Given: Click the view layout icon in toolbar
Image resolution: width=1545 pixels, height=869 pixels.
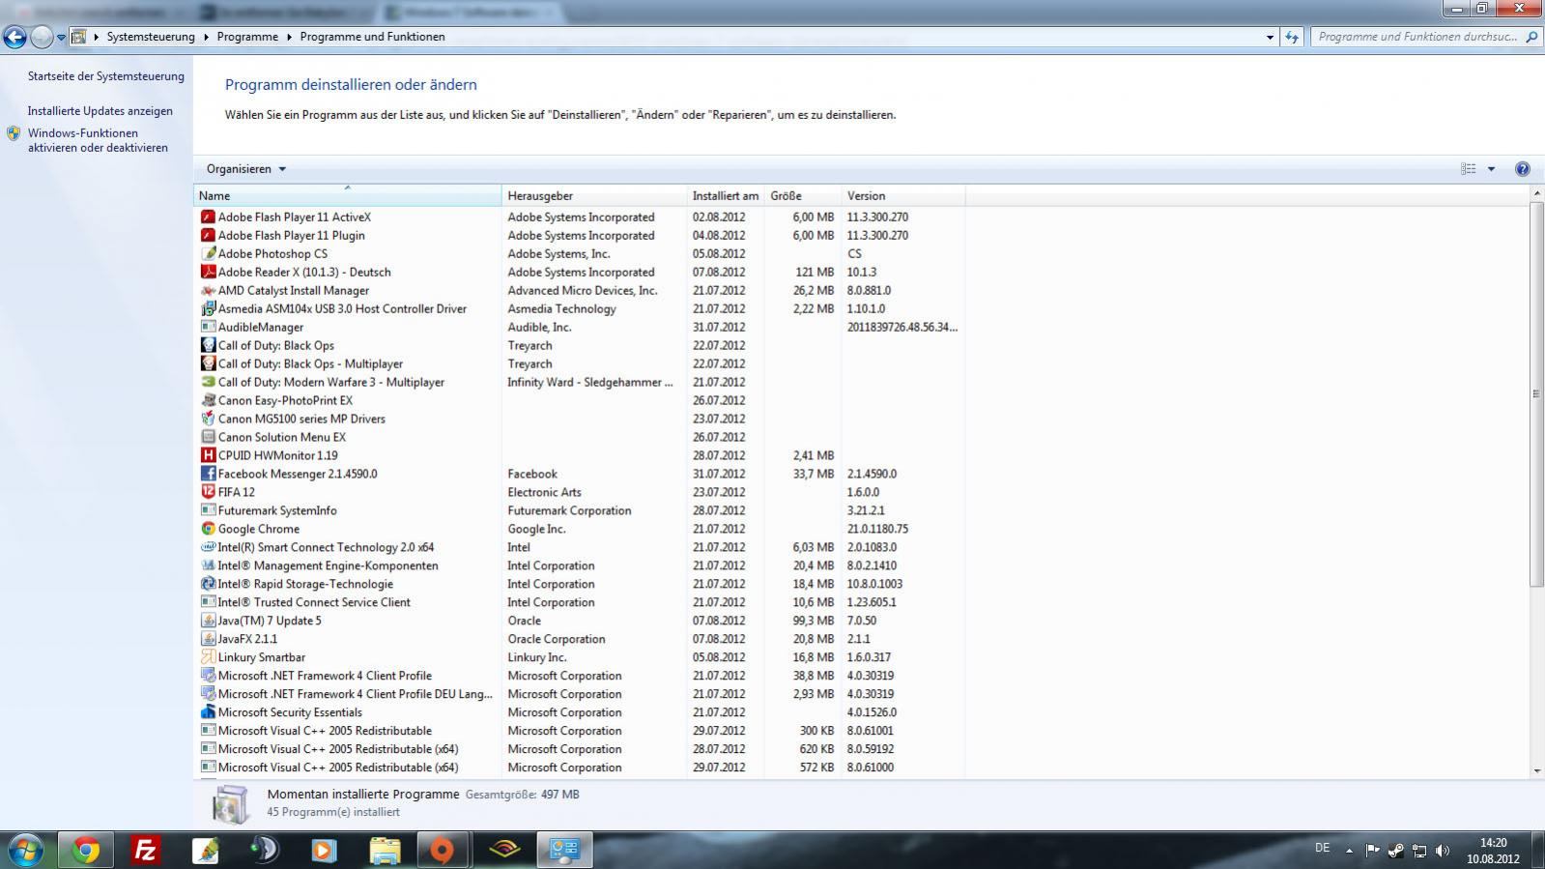Looking at the screenshot, I should tap(1469, 169).
